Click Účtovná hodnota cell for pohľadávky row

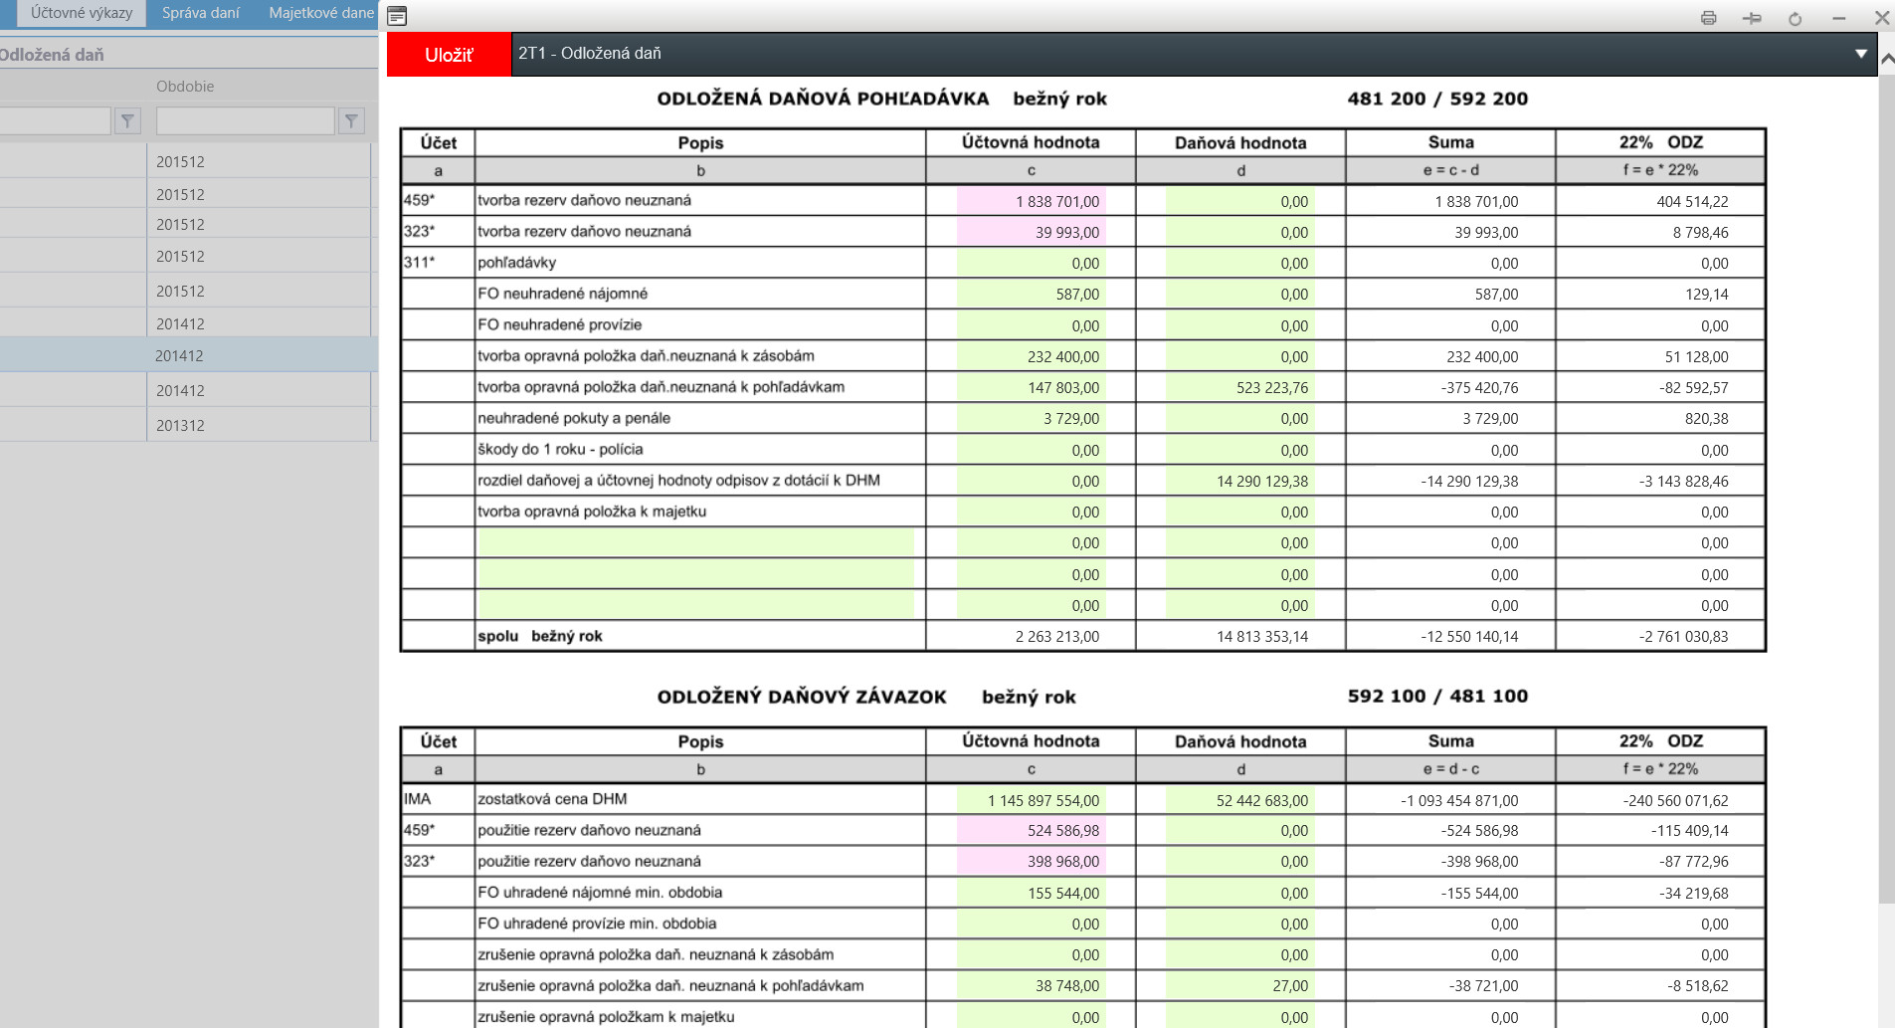tap(1032, 263)
